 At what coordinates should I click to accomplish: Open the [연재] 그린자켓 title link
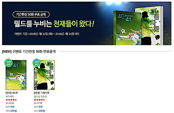tap(42, 93)
